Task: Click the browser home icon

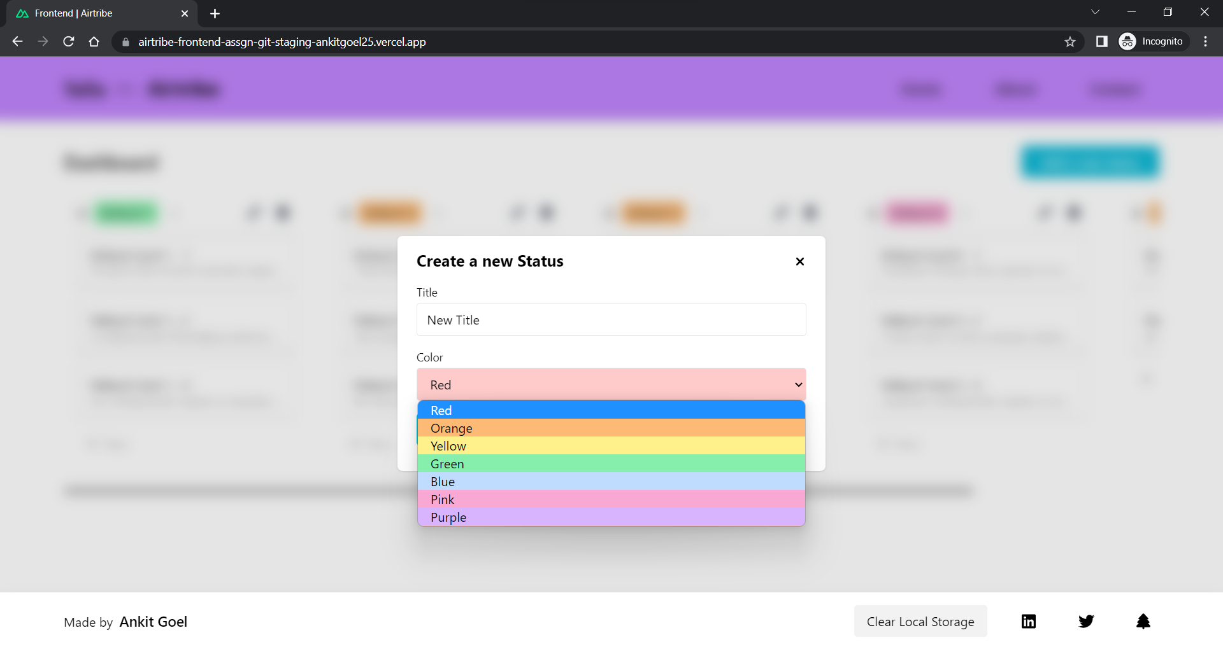Action: coord(94,41)
